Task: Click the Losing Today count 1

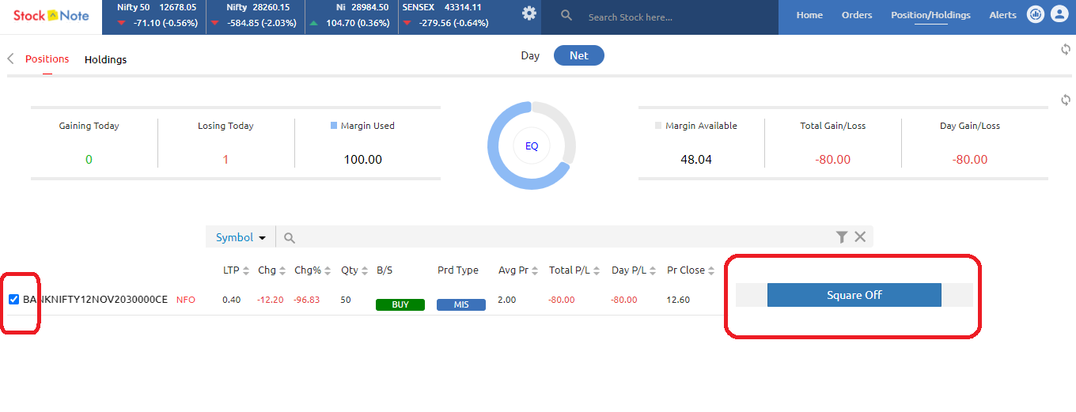Action: (225, 160)
